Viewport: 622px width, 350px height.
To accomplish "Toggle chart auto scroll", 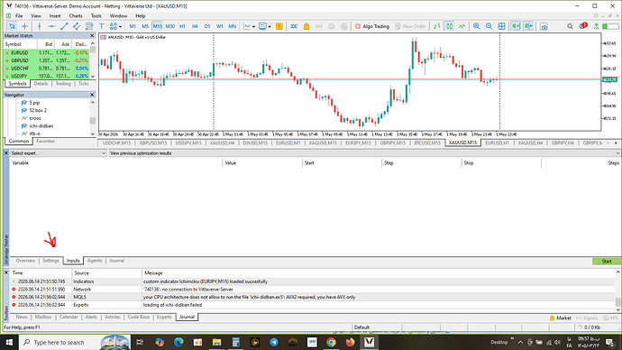I will point(516,26).
